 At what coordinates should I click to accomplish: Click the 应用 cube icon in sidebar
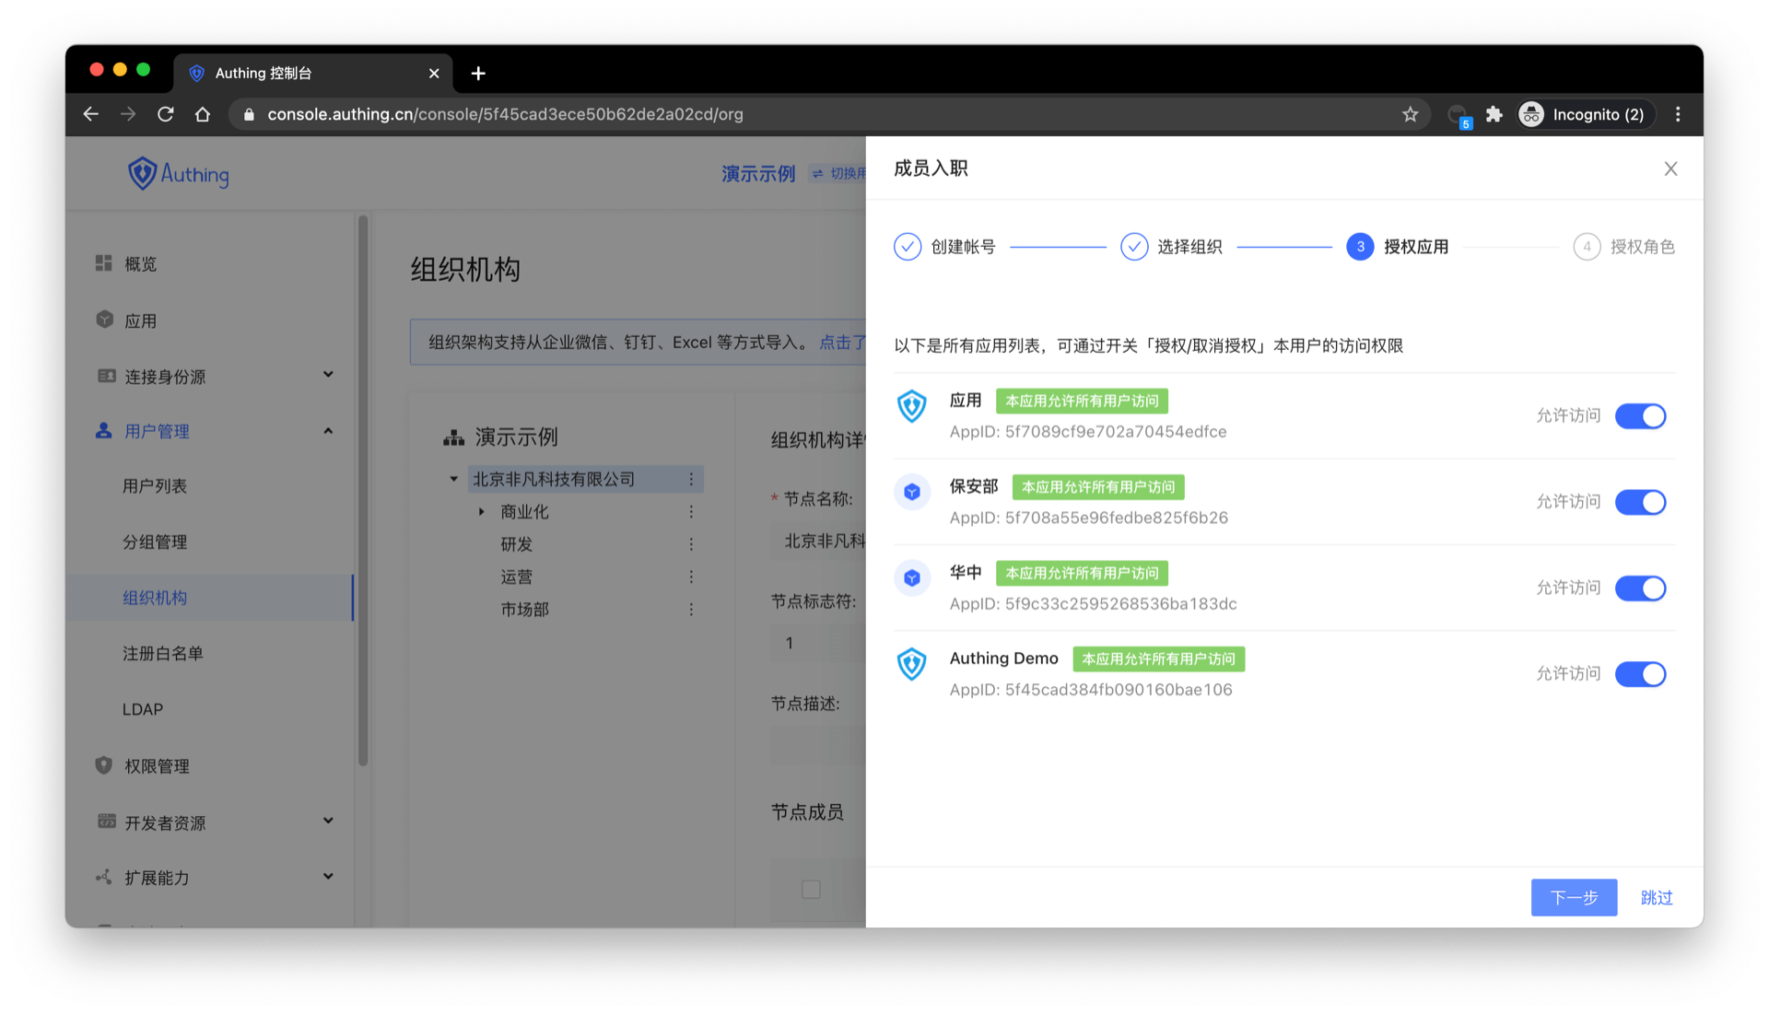[104, 320]
